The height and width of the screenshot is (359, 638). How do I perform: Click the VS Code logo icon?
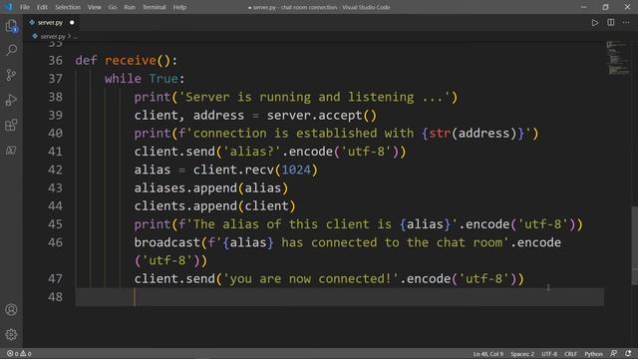pyautogui.click(x=8, y=7)
